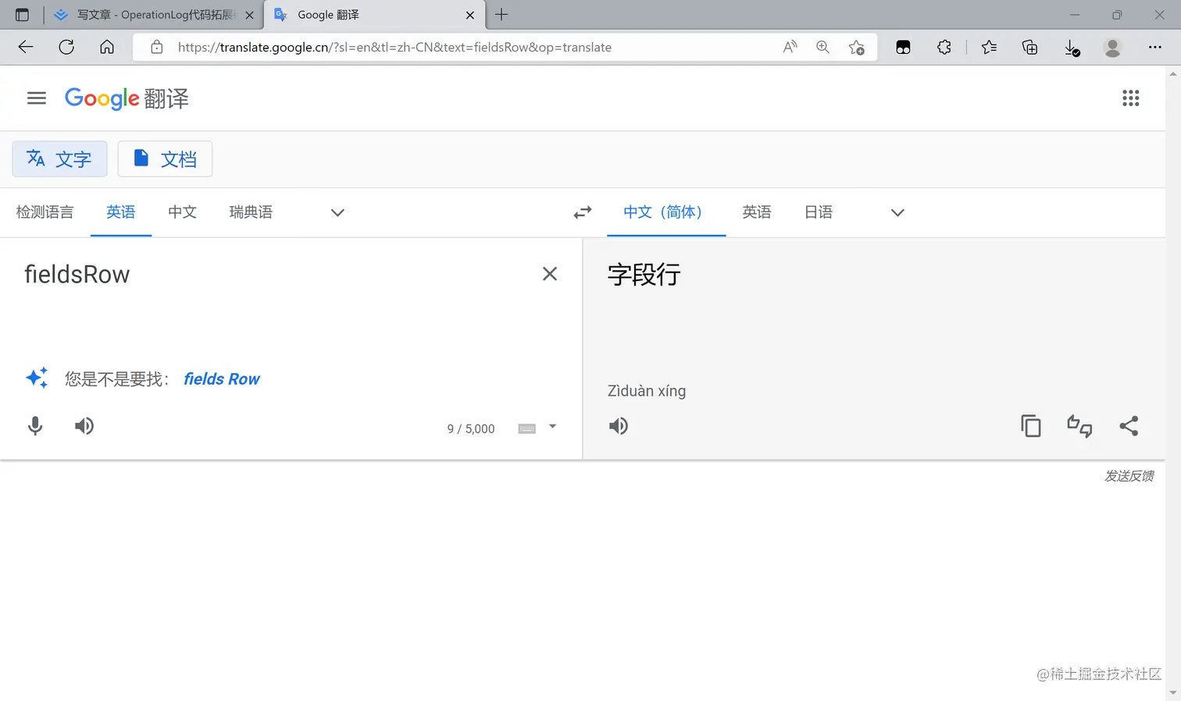This screenshot has height=701, width=1181.
Task: Select 瑞典语 as source language
Action: click(251, 212)
